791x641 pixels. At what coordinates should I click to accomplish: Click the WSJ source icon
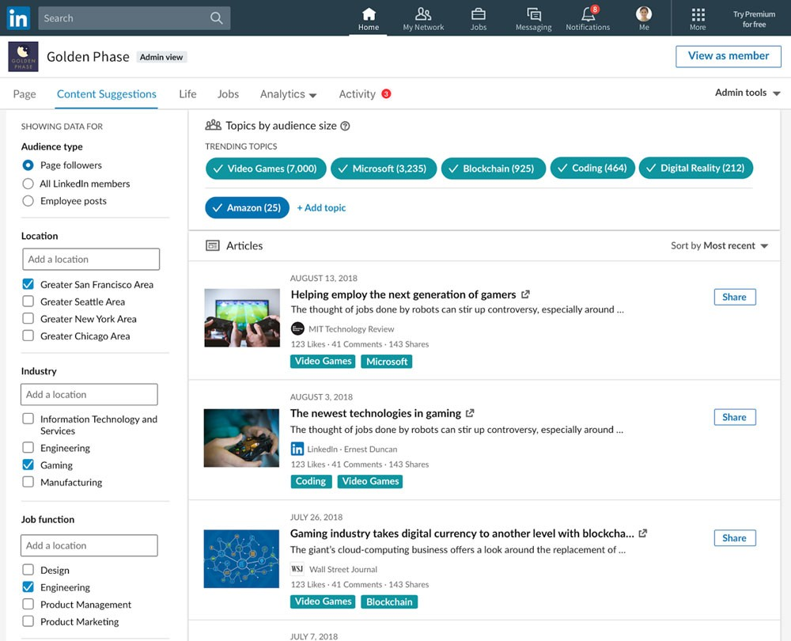(x=297, y=569)
